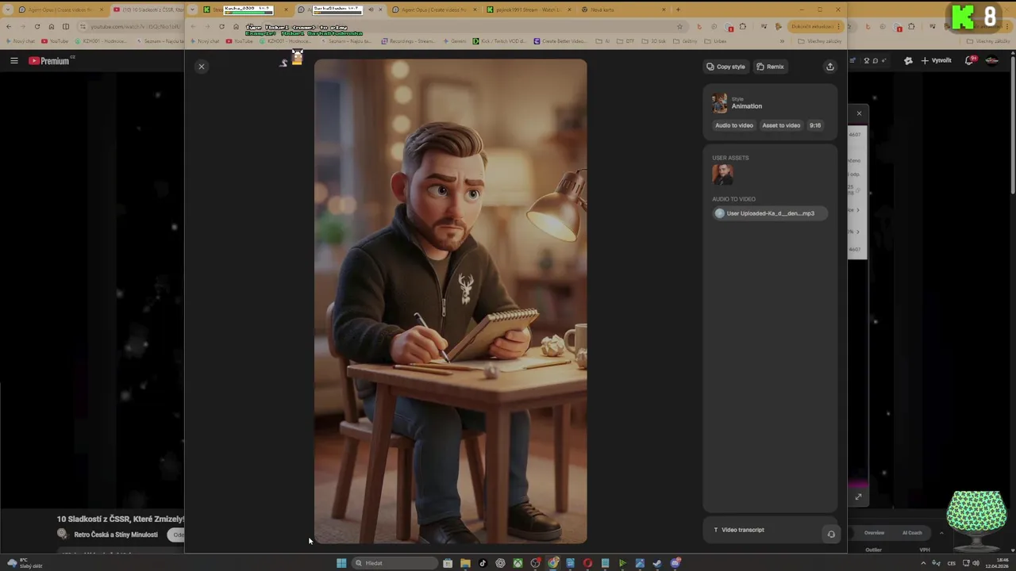1016x571 pixels.
Task: Click the sparkle star icon in YouTube header
Action: (908, 60)
